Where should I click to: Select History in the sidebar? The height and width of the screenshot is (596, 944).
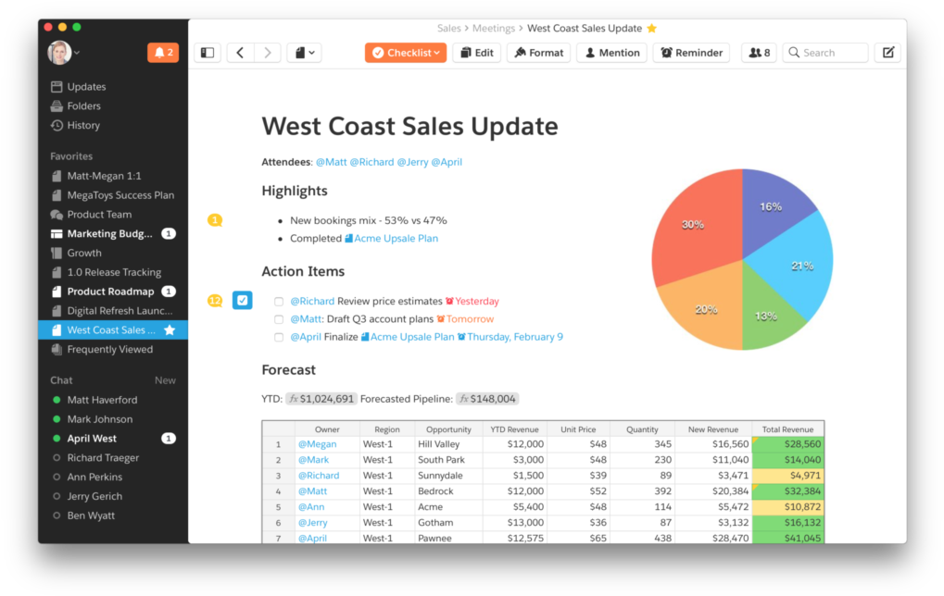[x=83, y=125]
